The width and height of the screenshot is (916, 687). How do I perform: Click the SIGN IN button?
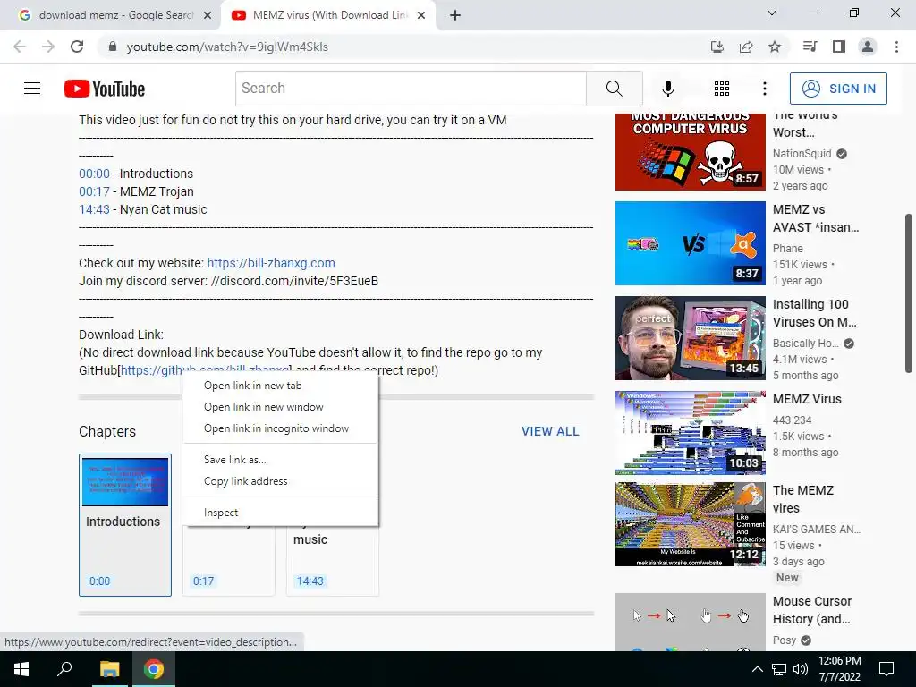[838, 89]
